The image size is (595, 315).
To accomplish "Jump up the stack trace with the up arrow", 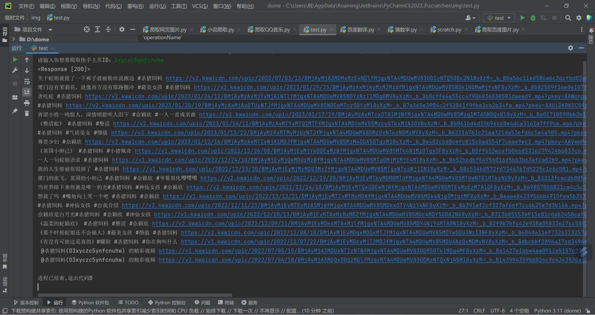I will pos(27,59).
